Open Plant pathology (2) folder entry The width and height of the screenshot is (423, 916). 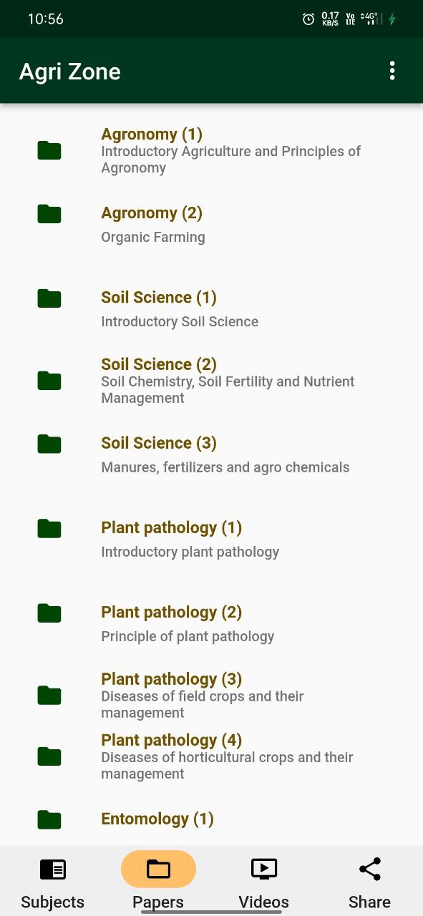click(x=211, y=623)
